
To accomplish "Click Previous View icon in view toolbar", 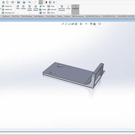I will pyautogui.click(x=70, y=24).
